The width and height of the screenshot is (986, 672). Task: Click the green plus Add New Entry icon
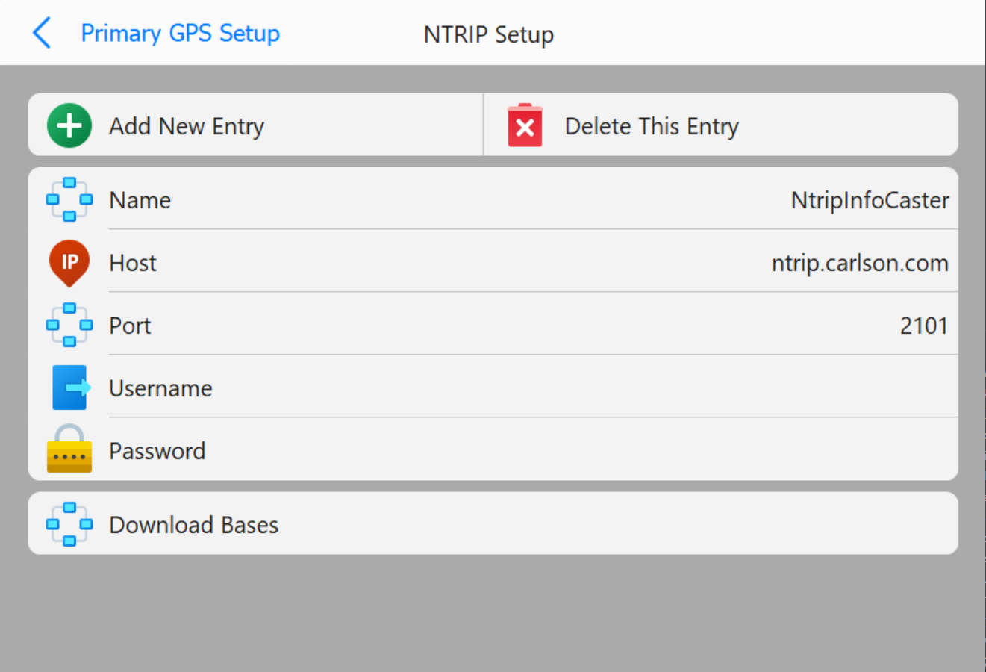69,125
